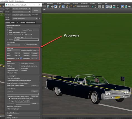Viewport: 132px width, 119px height.
Task: Click the Bitmap Proxies Setup button
Action: pyautogui.click(x=35, y=86)
